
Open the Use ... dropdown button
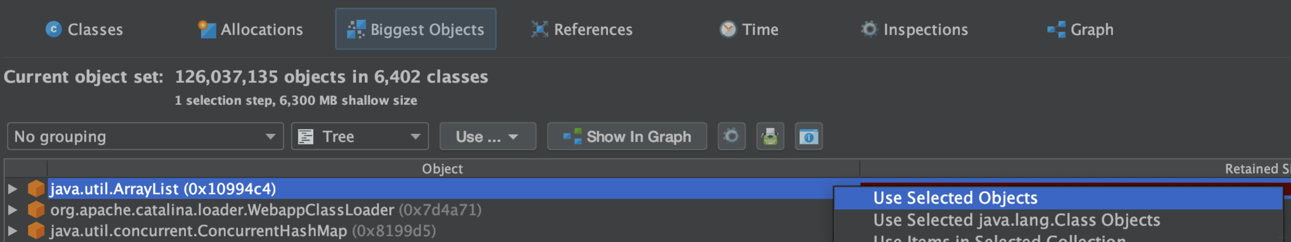coord(487,136)
